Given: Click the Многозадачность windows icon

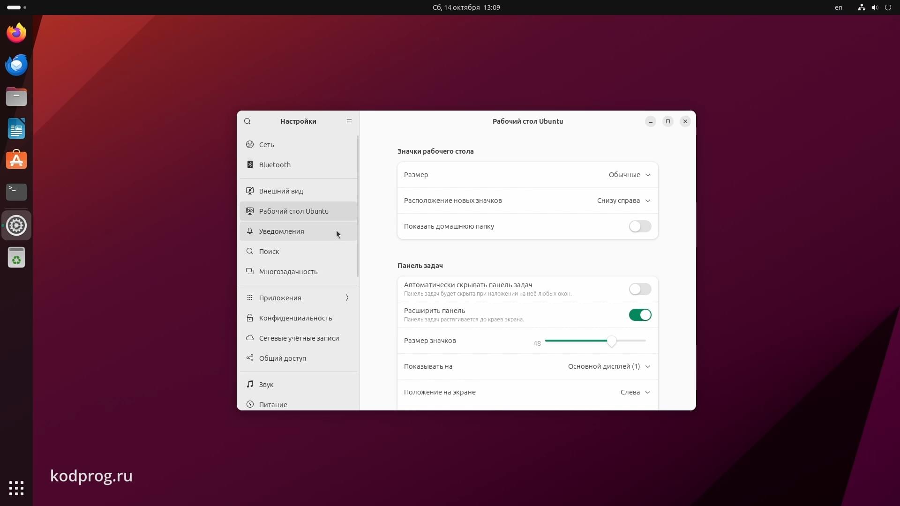Looking at the screenshot, I should coord(250,271).
